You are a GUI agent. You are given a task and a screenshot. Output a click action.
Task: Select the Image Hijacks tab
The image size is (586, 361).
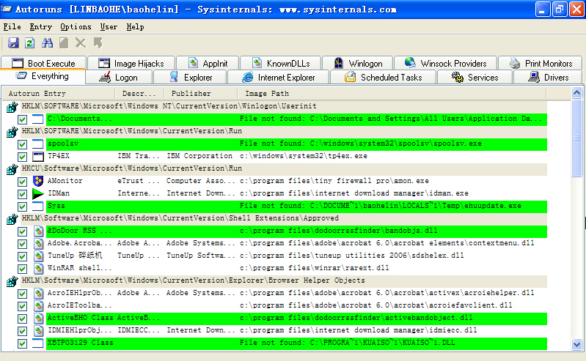(x=131, y=63)
